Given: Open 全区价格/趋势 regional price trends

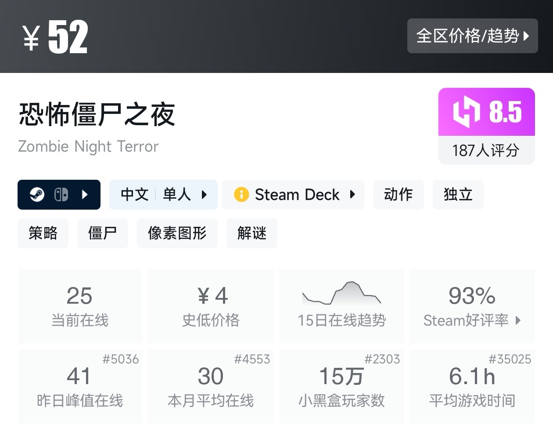Looking at the screenshot, I should tap(472, 36).
